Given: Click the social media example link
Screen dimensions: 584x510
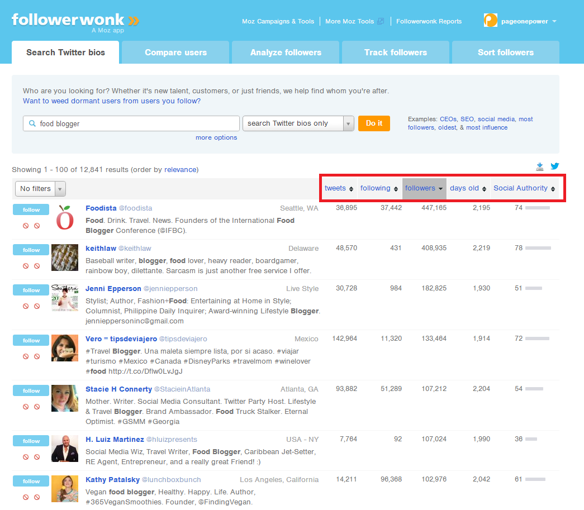Looking at the screenshot, I should pyautogui.click(x=496, y=119).
